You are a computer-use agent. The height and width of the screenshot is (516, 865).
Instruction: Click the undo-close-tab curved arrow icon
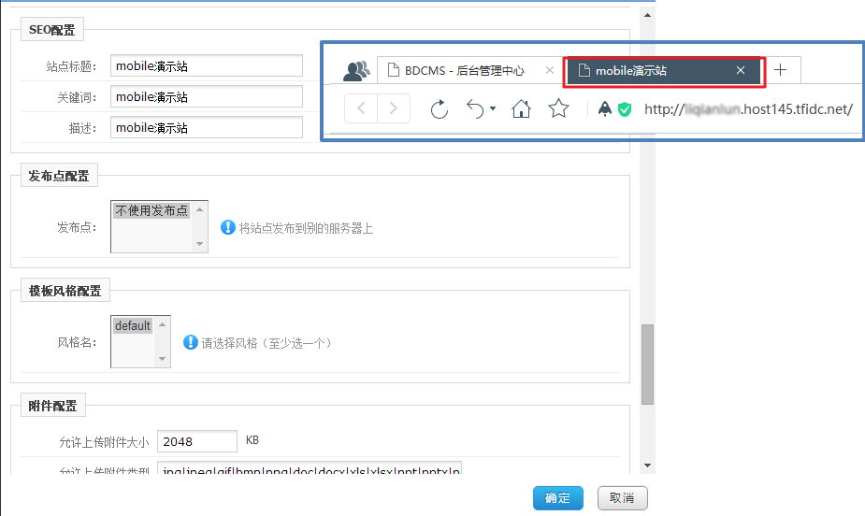475,108
